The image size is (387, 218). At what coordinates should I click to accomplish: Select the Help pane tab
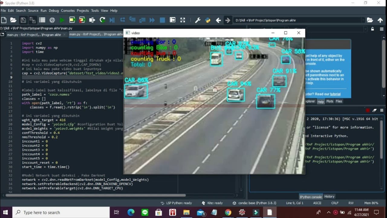[320, 102]
